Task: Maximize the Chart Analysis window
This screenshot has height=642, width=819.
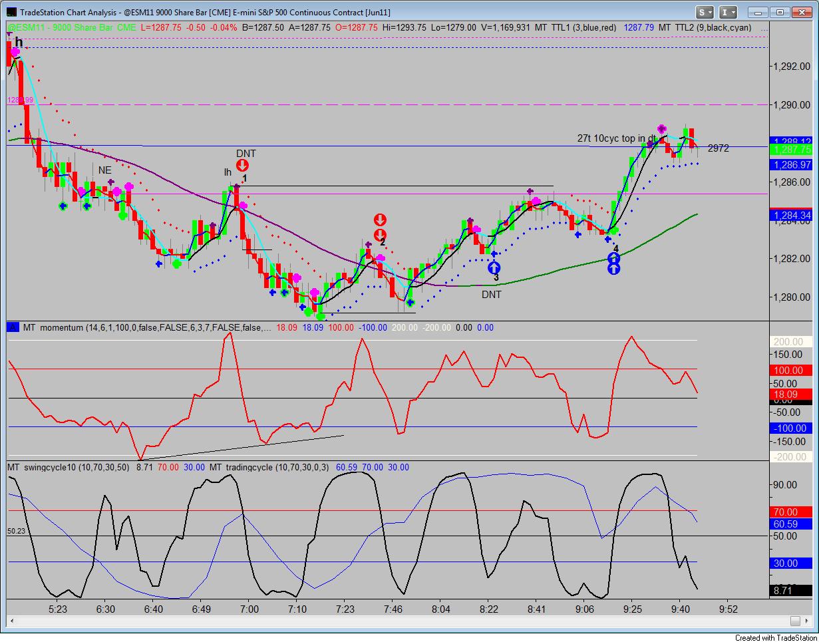Action: click(780, 12)
